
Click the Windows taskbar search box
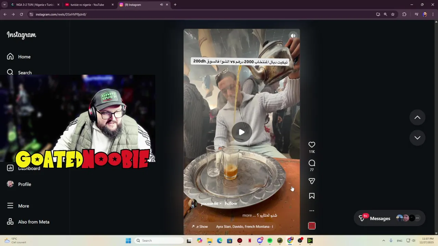158,241
